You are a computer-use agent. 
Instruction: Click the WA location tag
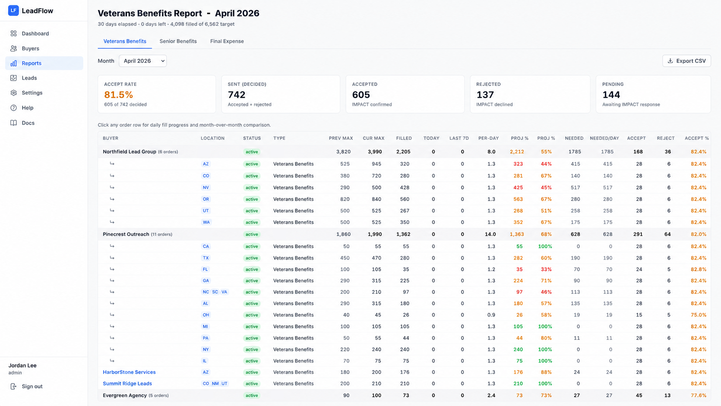tap(206, 222)
